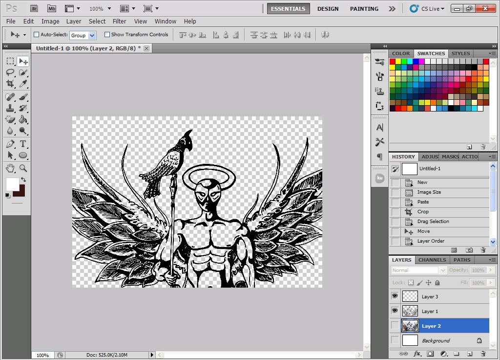
Task: Click the Crop step in History
Action: (423, 212)
